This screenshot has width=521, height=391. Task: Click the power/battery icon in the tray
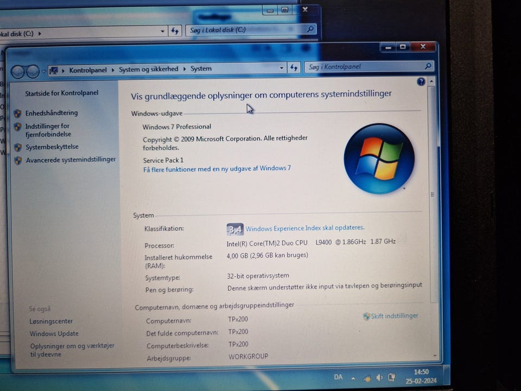coord(392,377)
